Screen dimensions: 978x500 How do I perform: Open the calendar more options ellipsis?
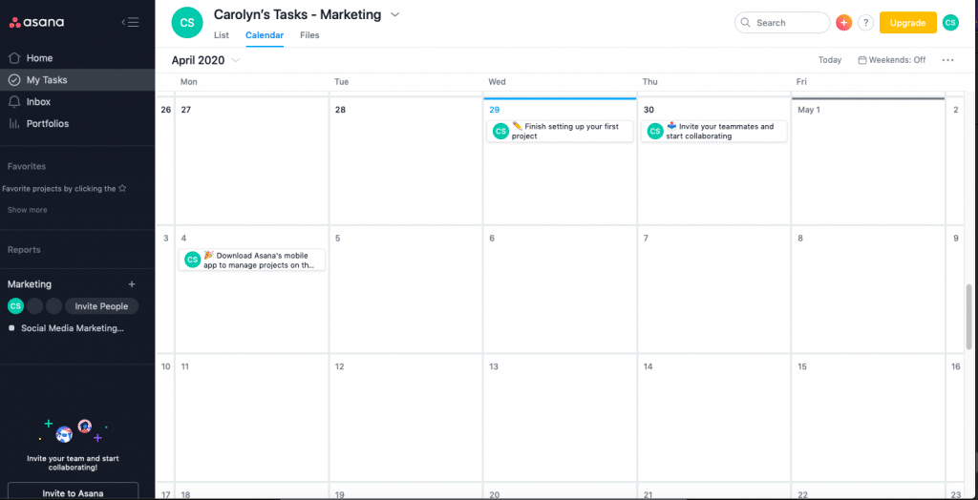coord(947,60)
